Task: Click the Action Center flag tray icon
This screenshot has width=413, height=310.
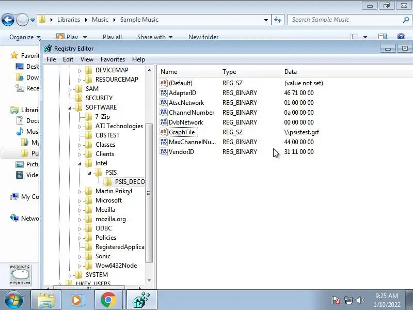Action: pos(336,300)
